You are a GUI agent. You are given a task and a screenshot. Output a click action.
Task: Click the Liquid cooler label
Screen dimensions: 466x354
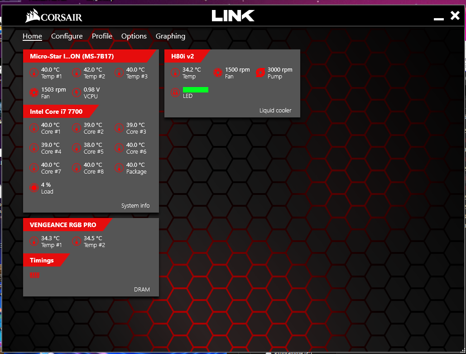click(x=275, y=110)
